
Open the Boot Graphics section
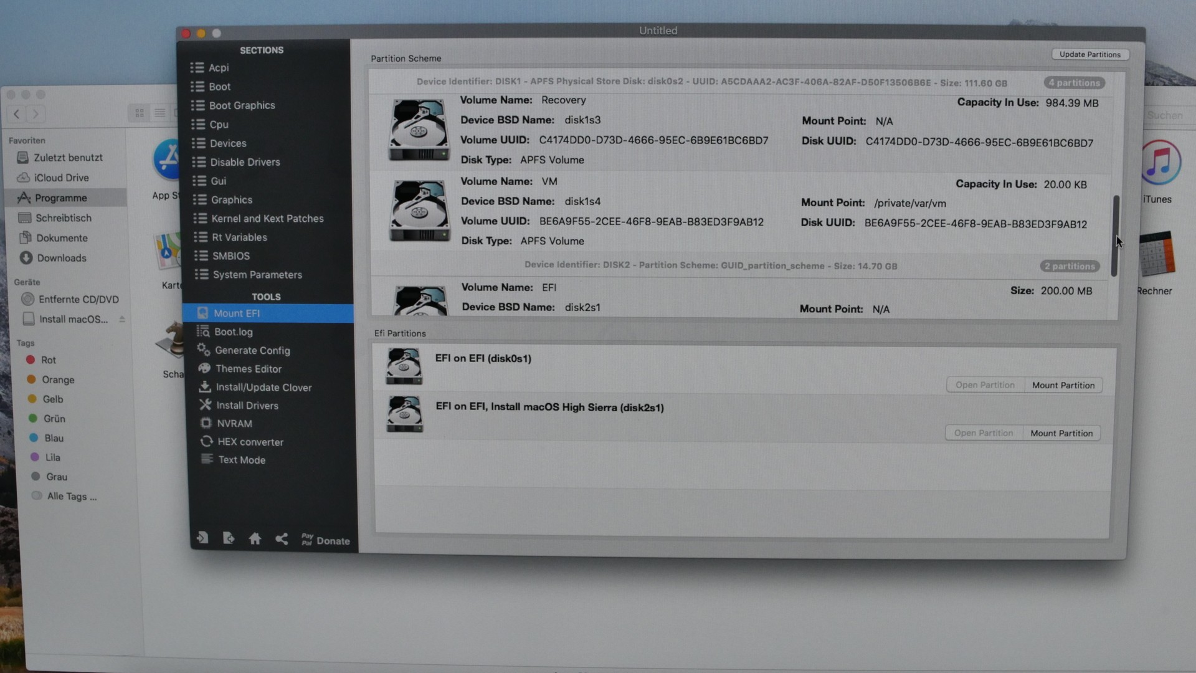pyautogui.click(x=242, y=105)
